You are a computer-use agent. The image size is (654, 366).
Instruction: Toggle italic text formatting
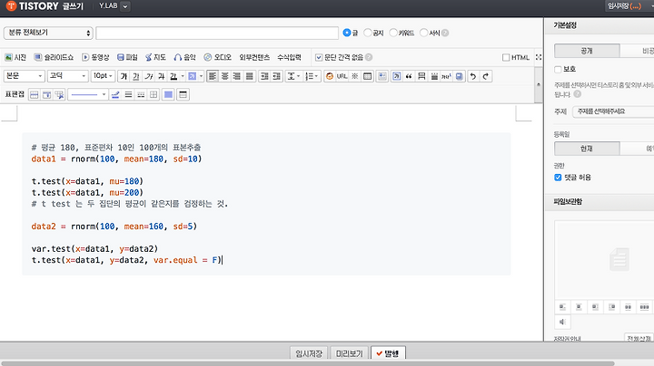tap(148, 76)
